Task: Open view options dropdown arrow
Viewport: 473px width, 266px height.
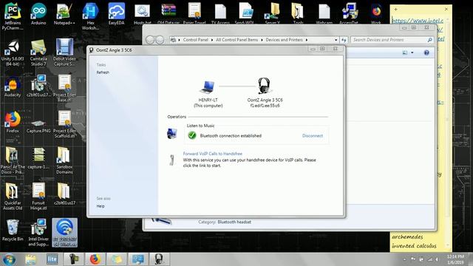Action: pos(412,52)
